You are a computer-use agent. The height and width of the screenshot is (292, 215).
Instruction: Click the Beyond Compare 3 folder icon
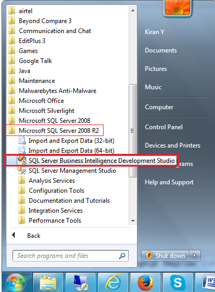click(x=12, y=20)
